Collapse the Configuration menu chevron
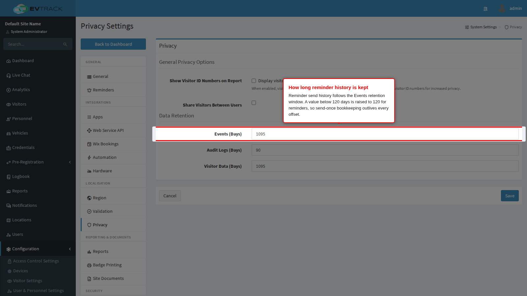Image resolution: width=527 pixels, height=296 pixels. pyautogui.click(x=70, y=249)
